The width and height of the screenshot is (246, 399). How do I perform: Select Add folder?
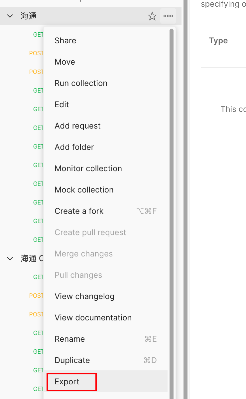74,147
